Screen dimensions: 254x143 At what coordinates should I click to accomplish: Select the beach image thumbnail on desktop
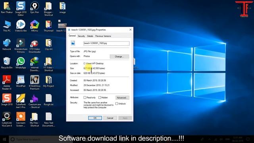coord(62,26)
